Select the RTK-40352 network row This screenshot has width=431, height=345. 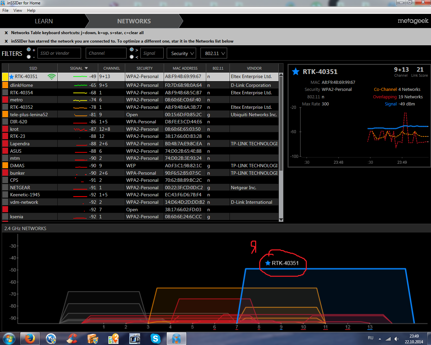pos(140,107)
